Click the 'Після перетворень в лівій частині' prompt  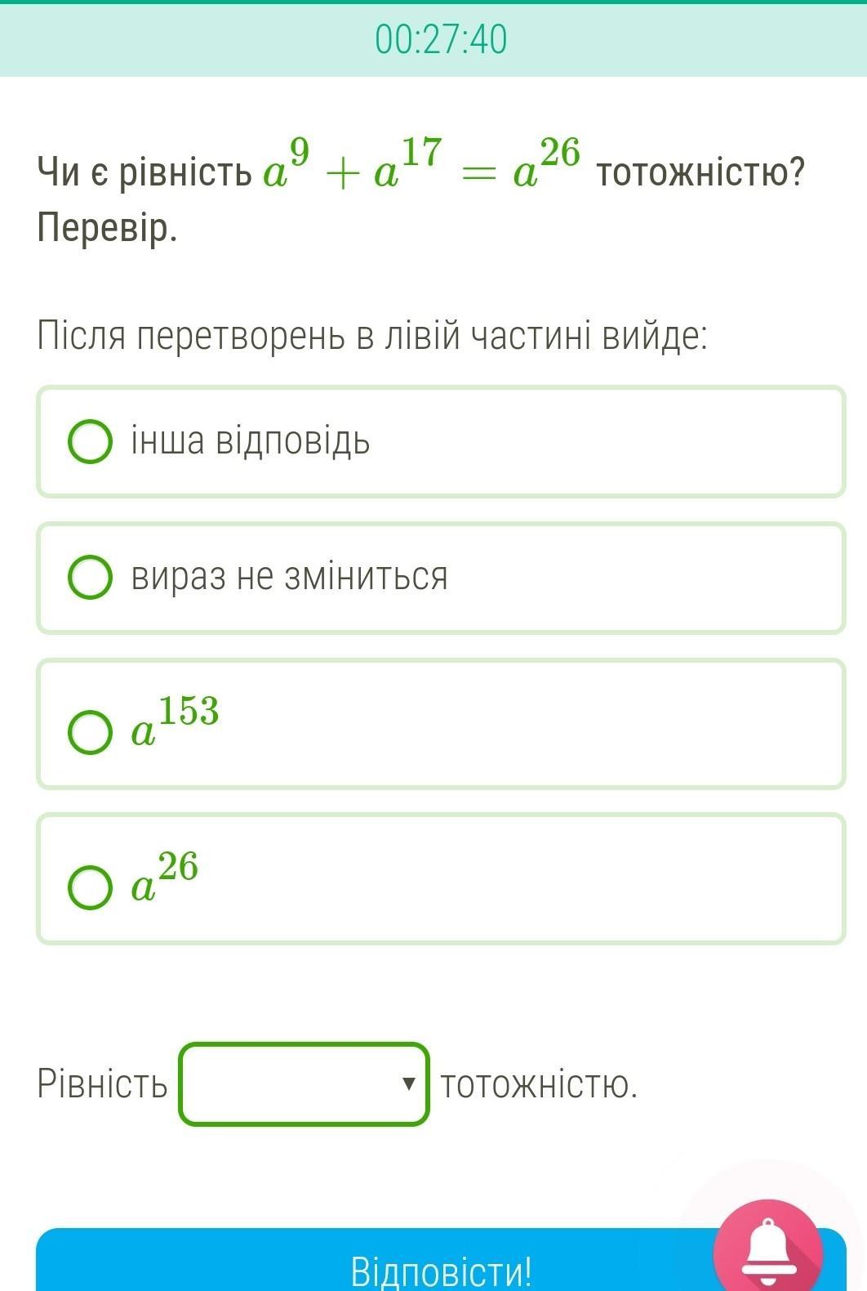click(371, 336)
